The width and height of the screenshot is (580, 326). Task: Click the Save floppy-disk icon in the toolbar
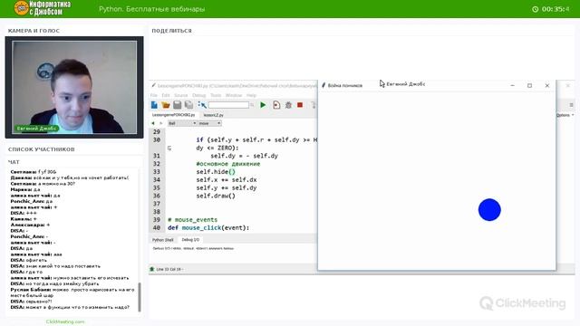click(x=178, y=105)
